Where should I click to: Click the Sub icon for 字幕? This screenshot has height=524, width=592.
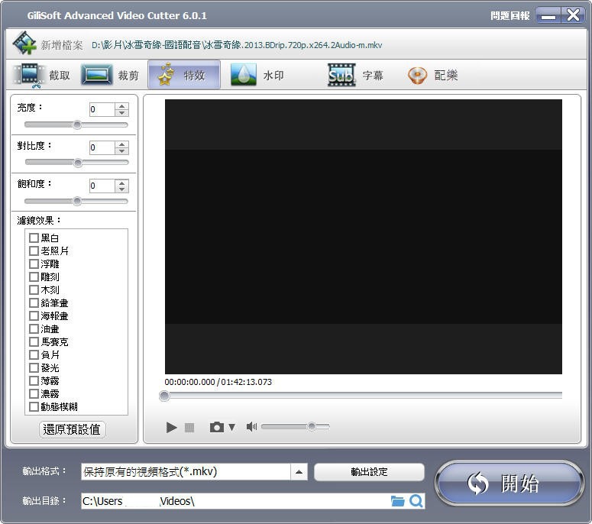[x=341, y=75]
